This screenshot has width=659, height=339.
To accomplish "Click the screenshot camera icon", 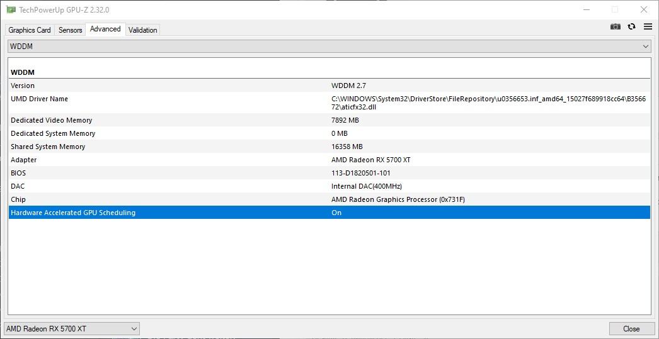I will [x=616, y=27].
